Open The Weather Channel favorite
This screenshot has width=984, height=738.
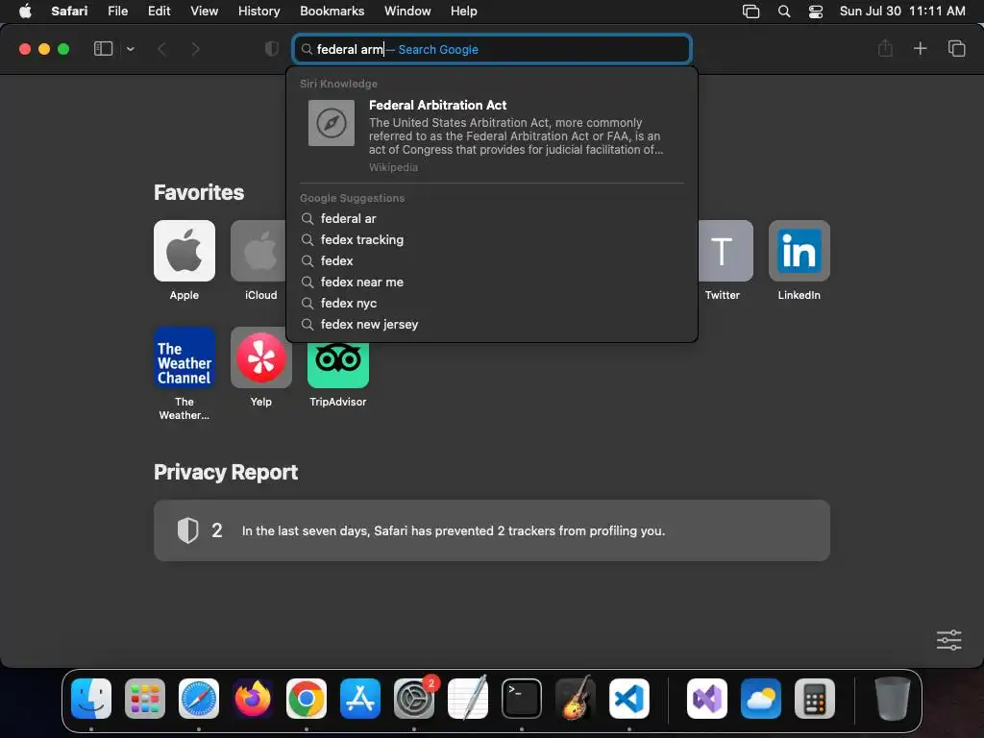coord(184,357)
